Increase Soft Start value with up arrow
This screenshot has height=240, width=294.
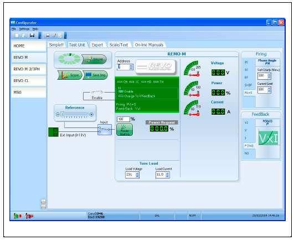[x=269, y=74]
